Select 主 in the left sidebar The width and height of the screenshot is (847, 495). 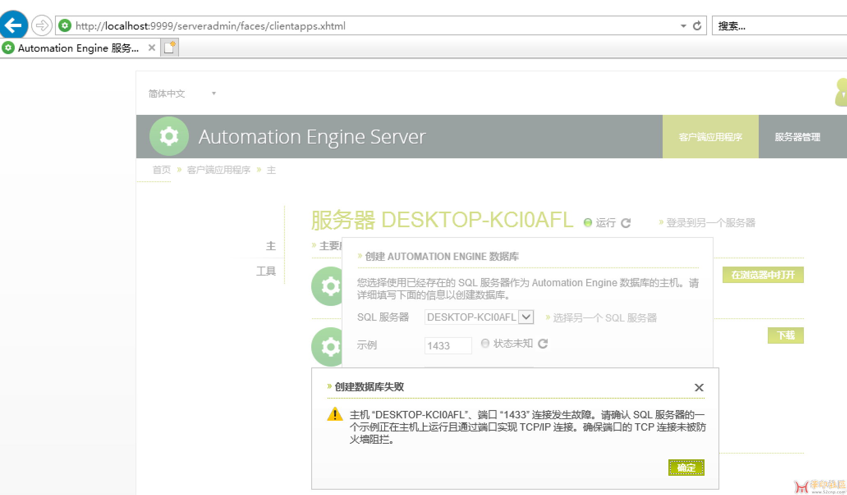pos(271,246)
